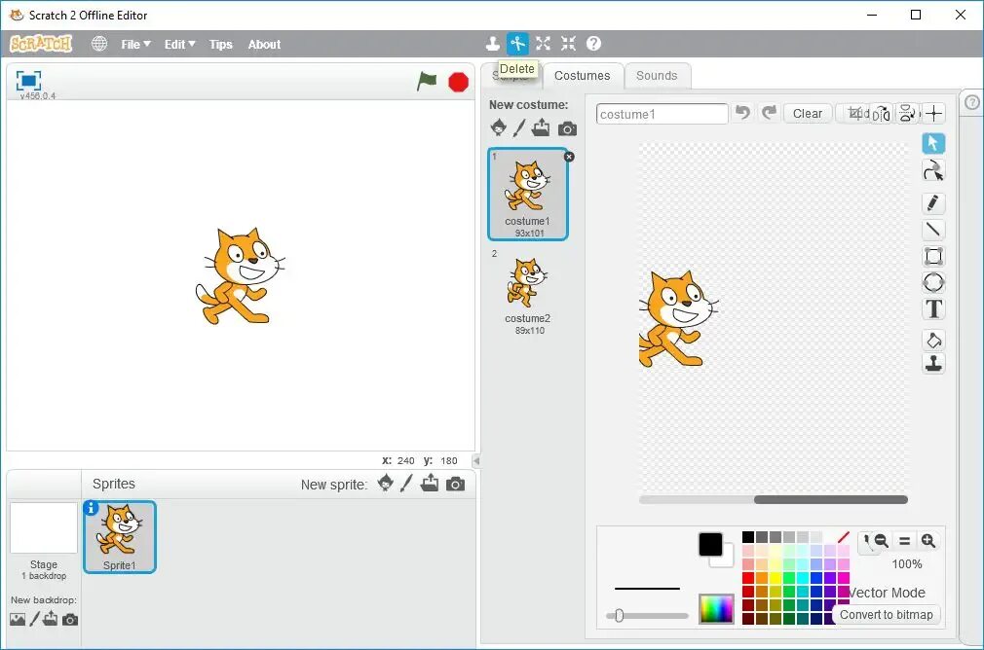Viewport: 984px width, 650px height.
Task: Select the Ellipse tool
Action: pos(933,282)
